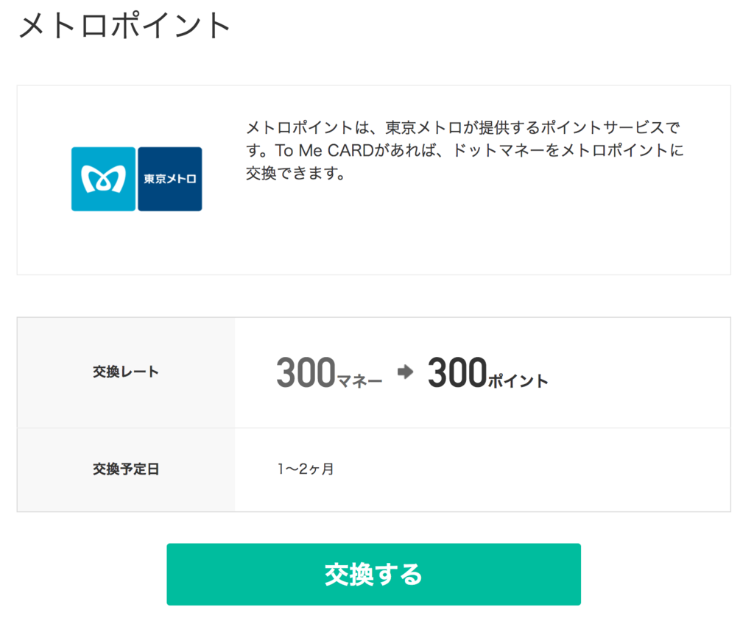Click the ポイント unit label after 300
Image resolution: width=754 pixels, height=621 pixels.
tap(518, 381)
